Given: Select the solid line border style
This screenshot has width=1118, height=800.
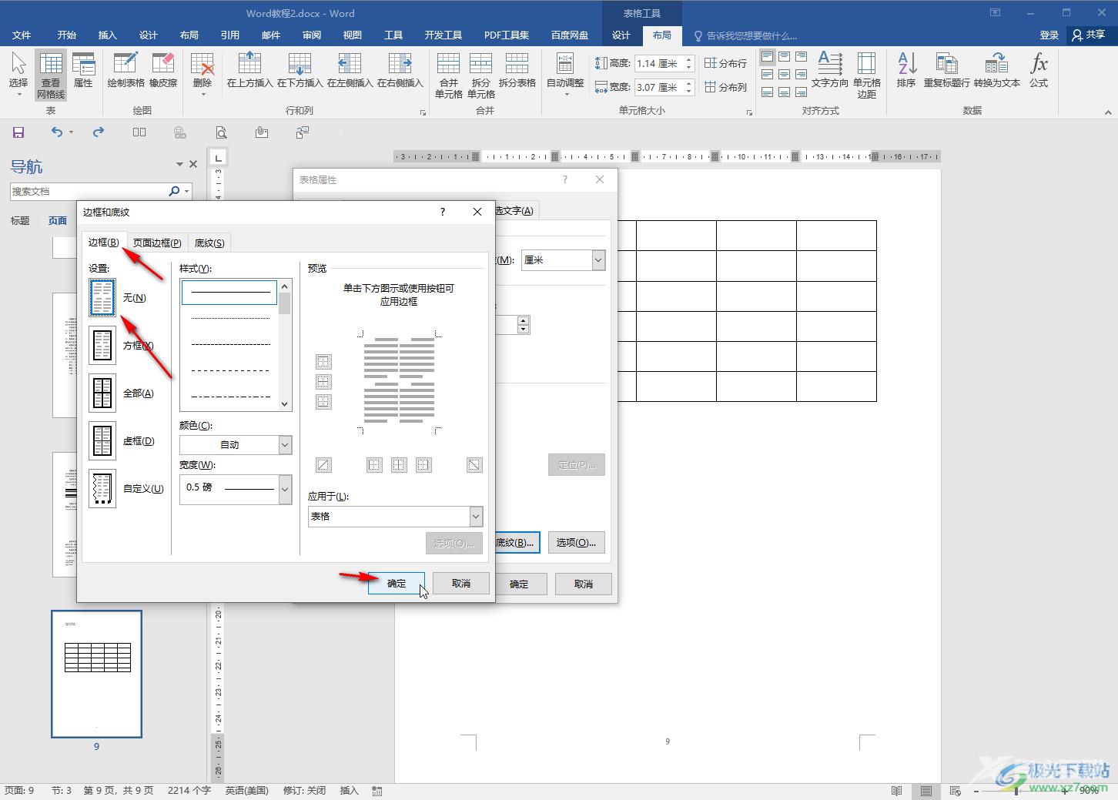Looking at the screenshot, I should 229,293.
